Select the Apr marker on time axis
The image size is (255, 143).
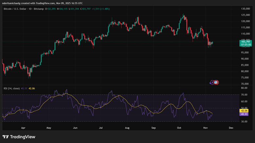23,128
